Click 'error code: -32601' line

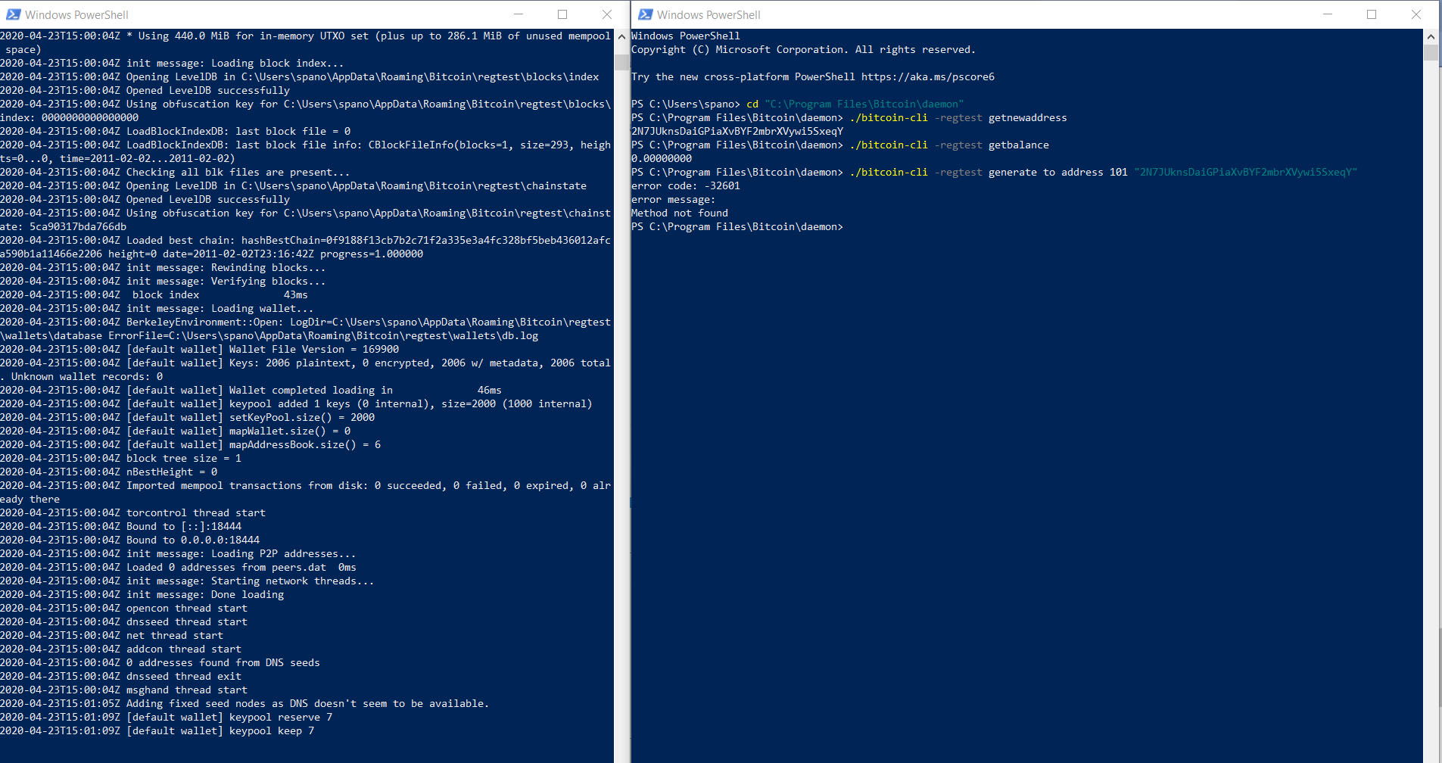(x=686, y=185)
